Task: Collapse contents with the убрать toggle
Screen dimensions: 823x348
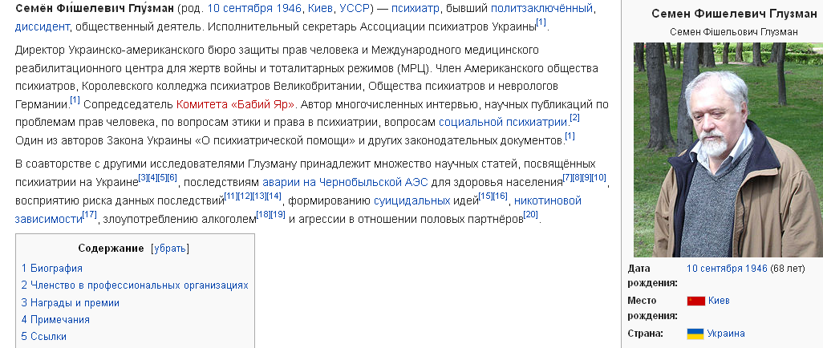Action: (169, 249)
